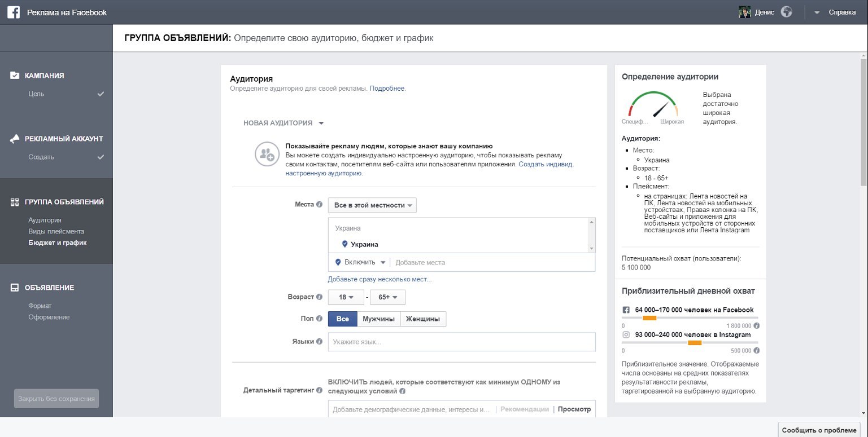Viewport: 868px width, 437px height.
Task: Click Закрыть без сохранения button
Action: pyautogui.click(x=56, y=399)
